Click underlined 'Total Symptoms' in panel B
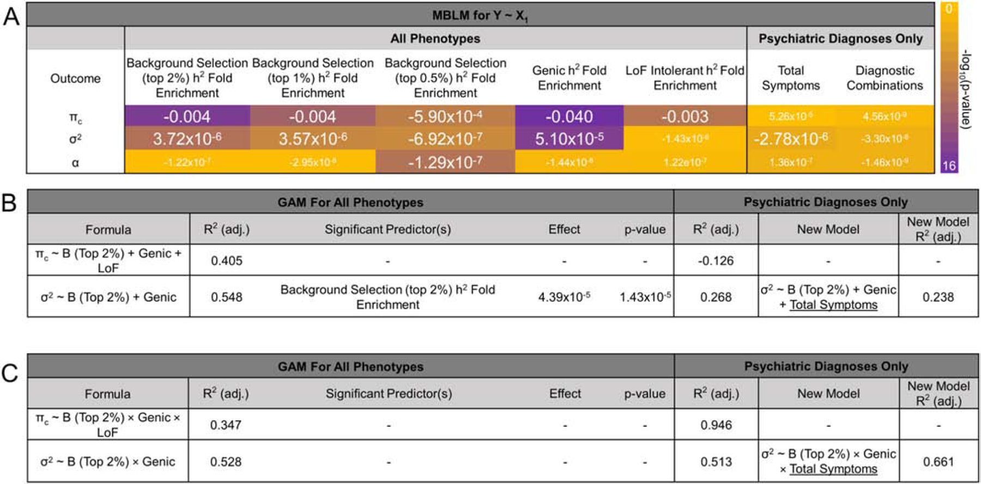Viewport: 981px width, 484px height. pyautogui.click(x=833, y=305)
